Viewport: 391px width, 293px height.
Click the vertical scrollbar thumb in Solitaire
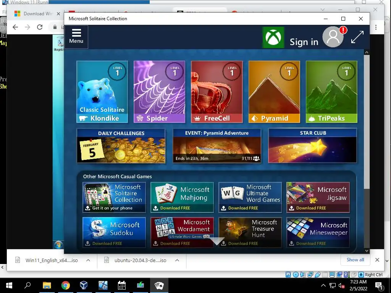tap(367, 122)
